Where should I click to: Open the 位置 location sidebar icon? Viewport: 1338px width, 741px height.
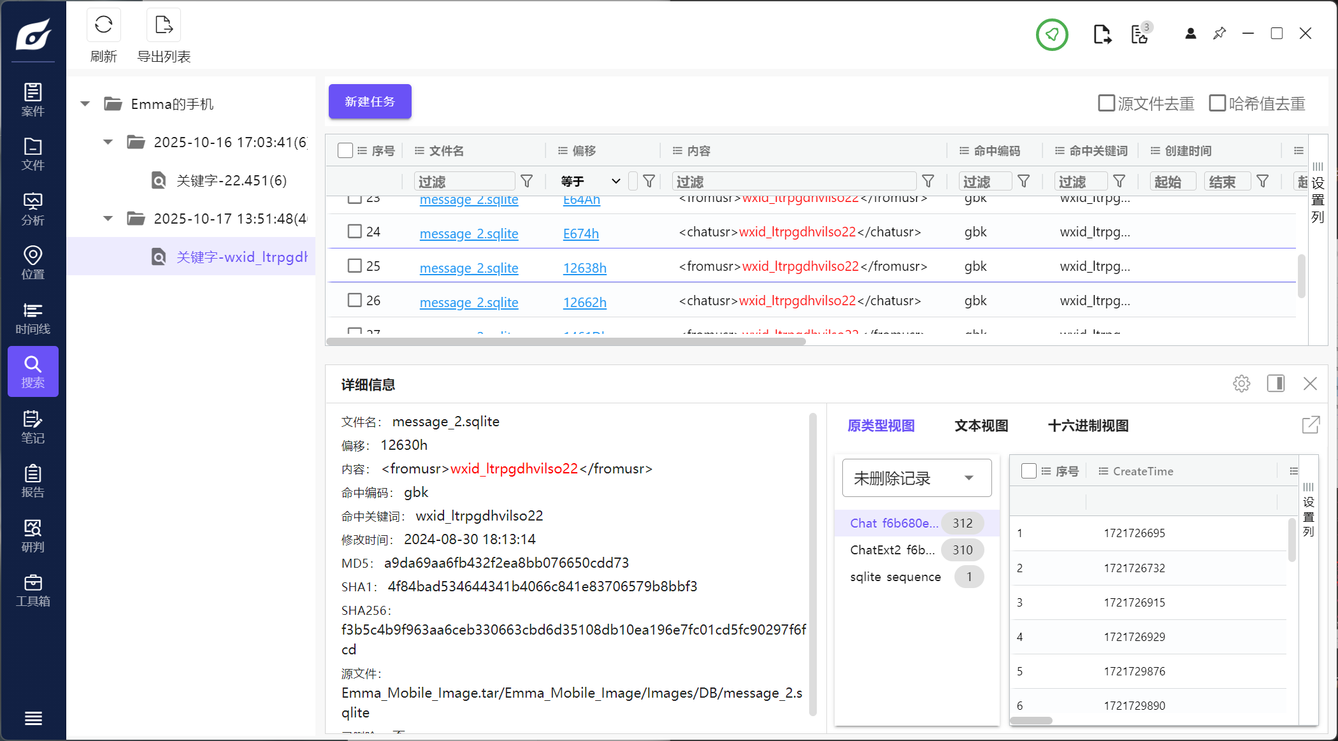click(x=32, y=263)
